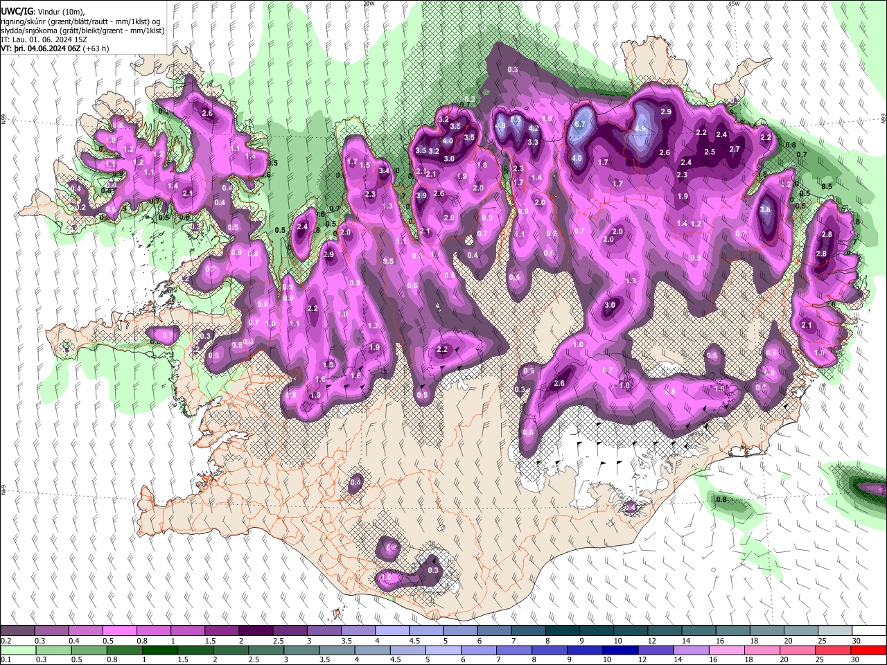
Task: Select red lower legend swatch between 25 and 30
Action: [834, 650]
